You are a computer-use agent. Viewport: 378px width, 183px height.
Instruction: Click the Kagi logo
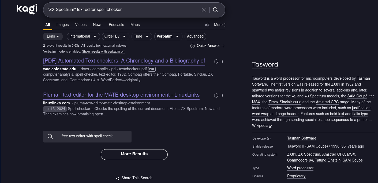click(27, 9)
